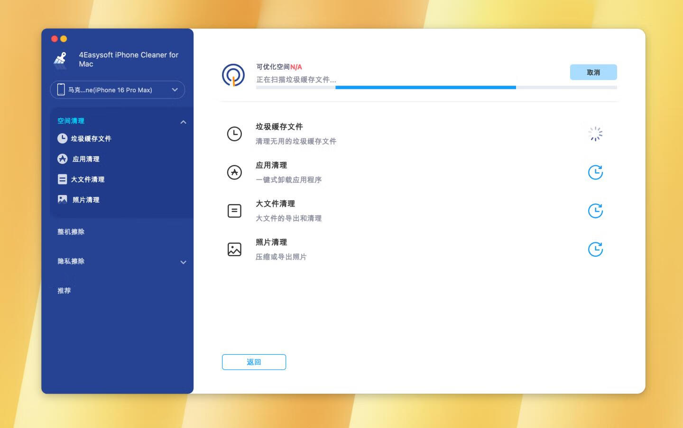Viewport: 683px width, 428px height.
Task: Click the 4Easysoft iPhone Cleaner for Mac title
Action: [x=129, y=59]
